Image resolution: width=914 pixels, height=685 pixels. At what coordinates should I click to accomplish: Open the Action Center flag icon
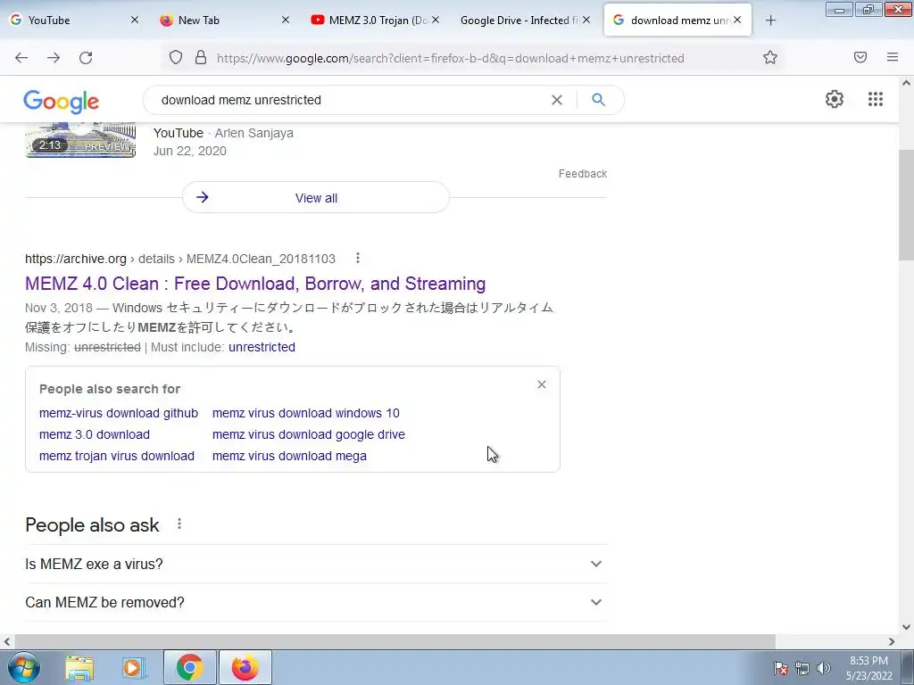point(780,668)
